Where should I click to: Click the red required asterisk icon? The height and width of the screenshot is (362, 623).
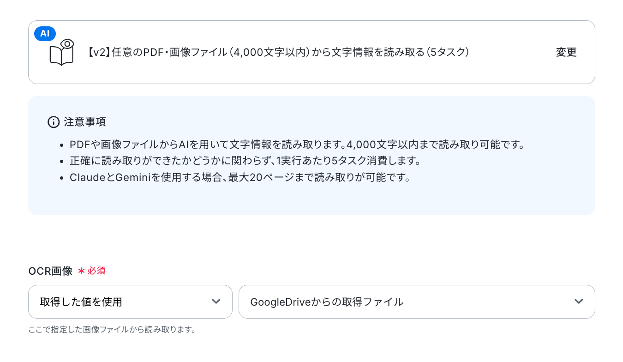[81, 271]
